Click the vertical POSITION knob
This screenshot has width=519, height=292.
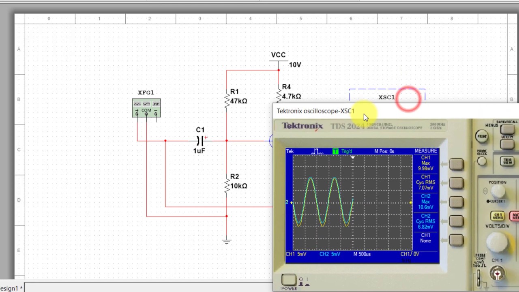(497, 191)
